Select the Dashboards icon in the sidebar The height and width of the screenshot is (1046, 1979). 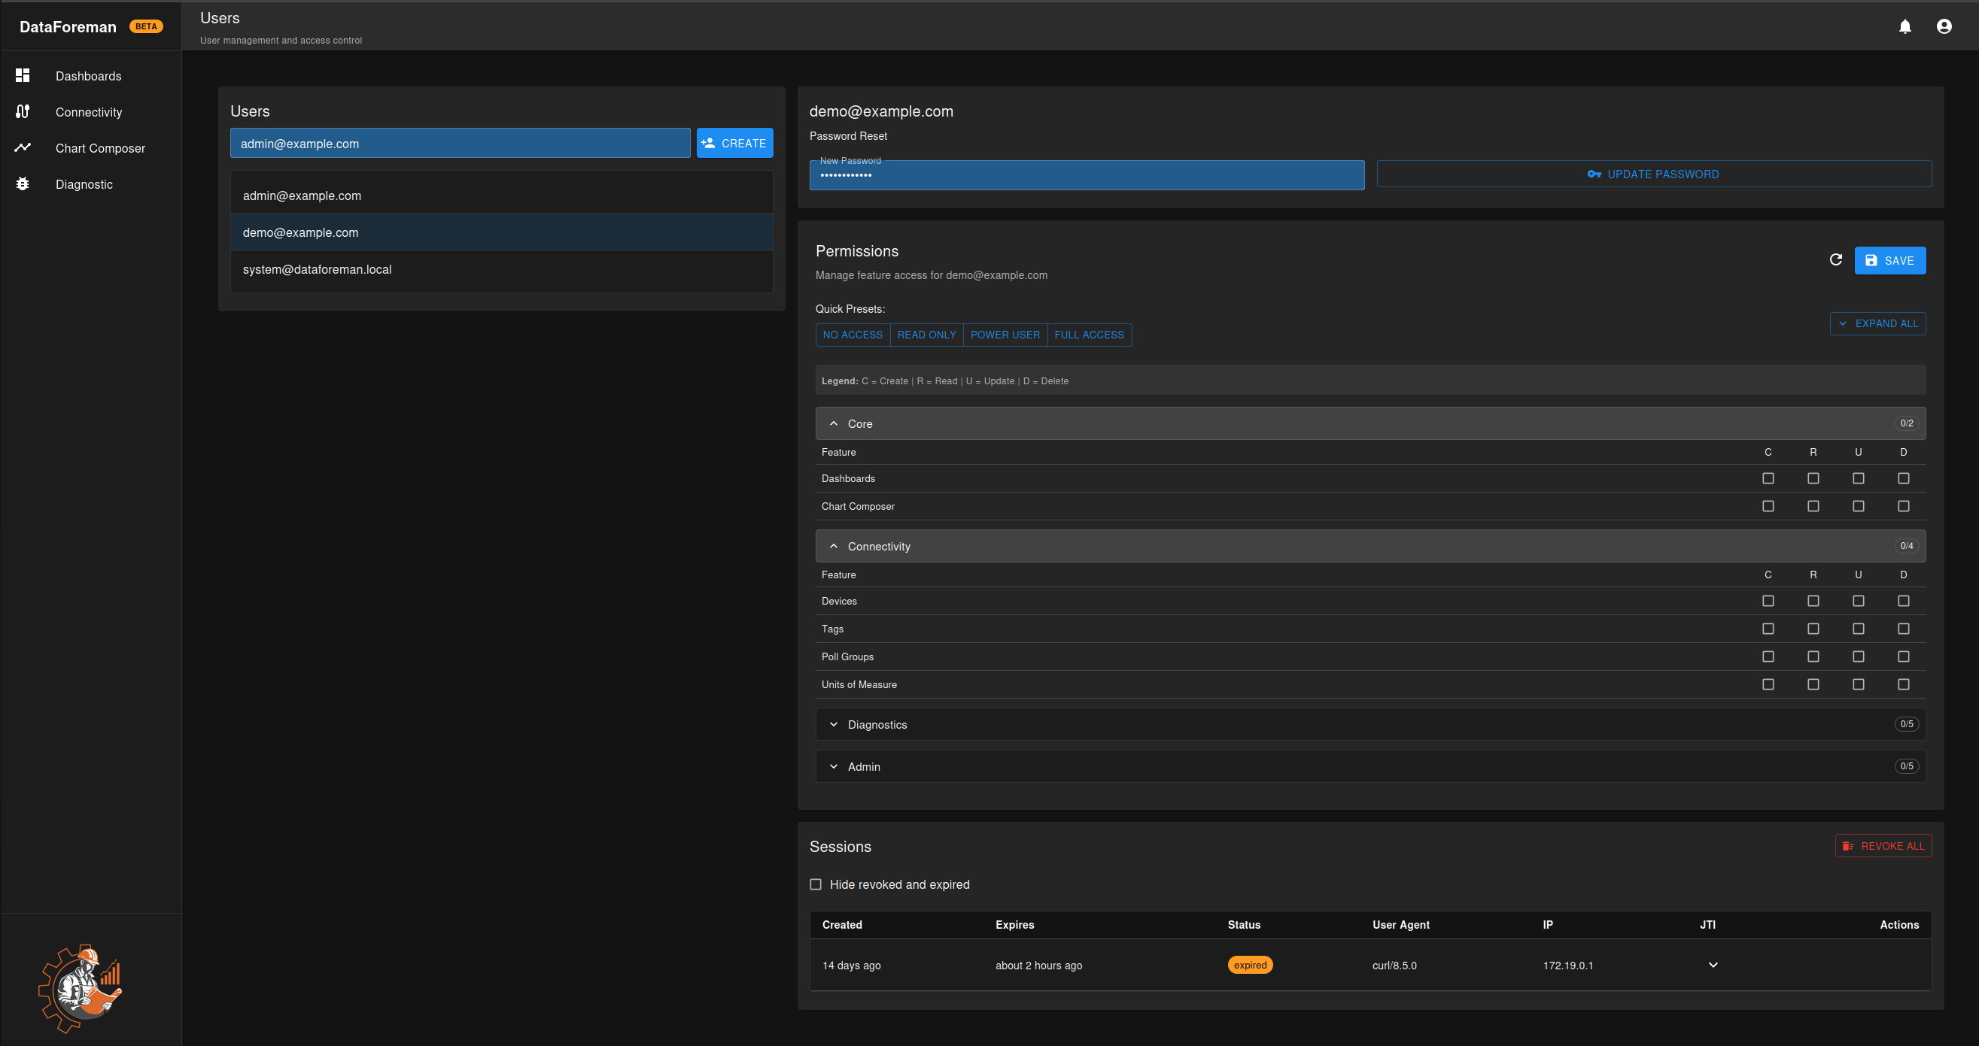pos(23,75)
